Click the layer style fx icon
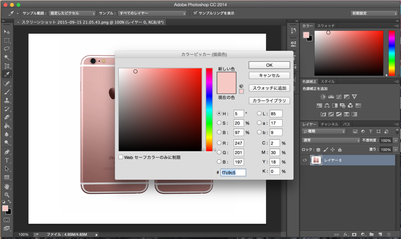Screen dimensions: 401x239 pyautogui.click(x=345, y=234)
